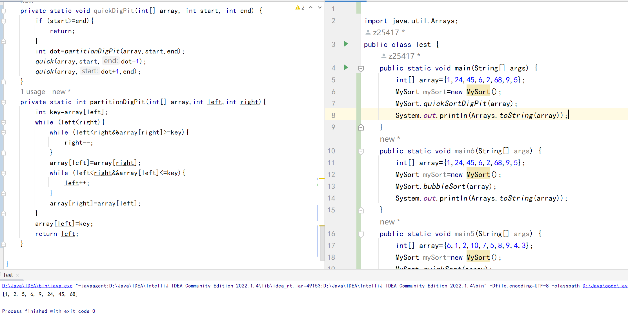Collapse main5 method fold marker
The width and height of the screenshot is (628, 325).
point(361,234)
